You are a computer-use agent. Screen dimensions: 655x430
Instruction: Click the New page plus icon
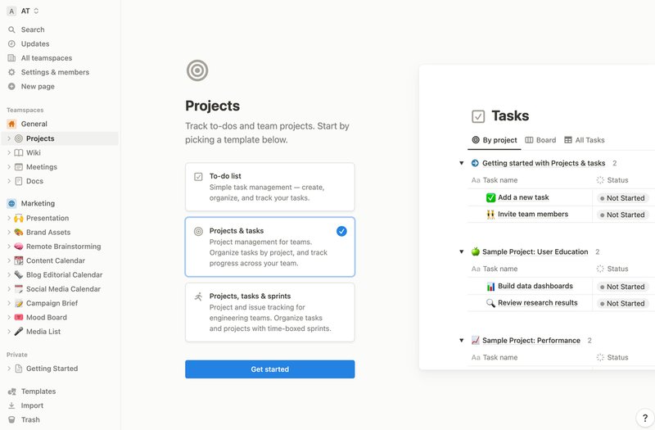pyautogui.click(x=11, y=86)
